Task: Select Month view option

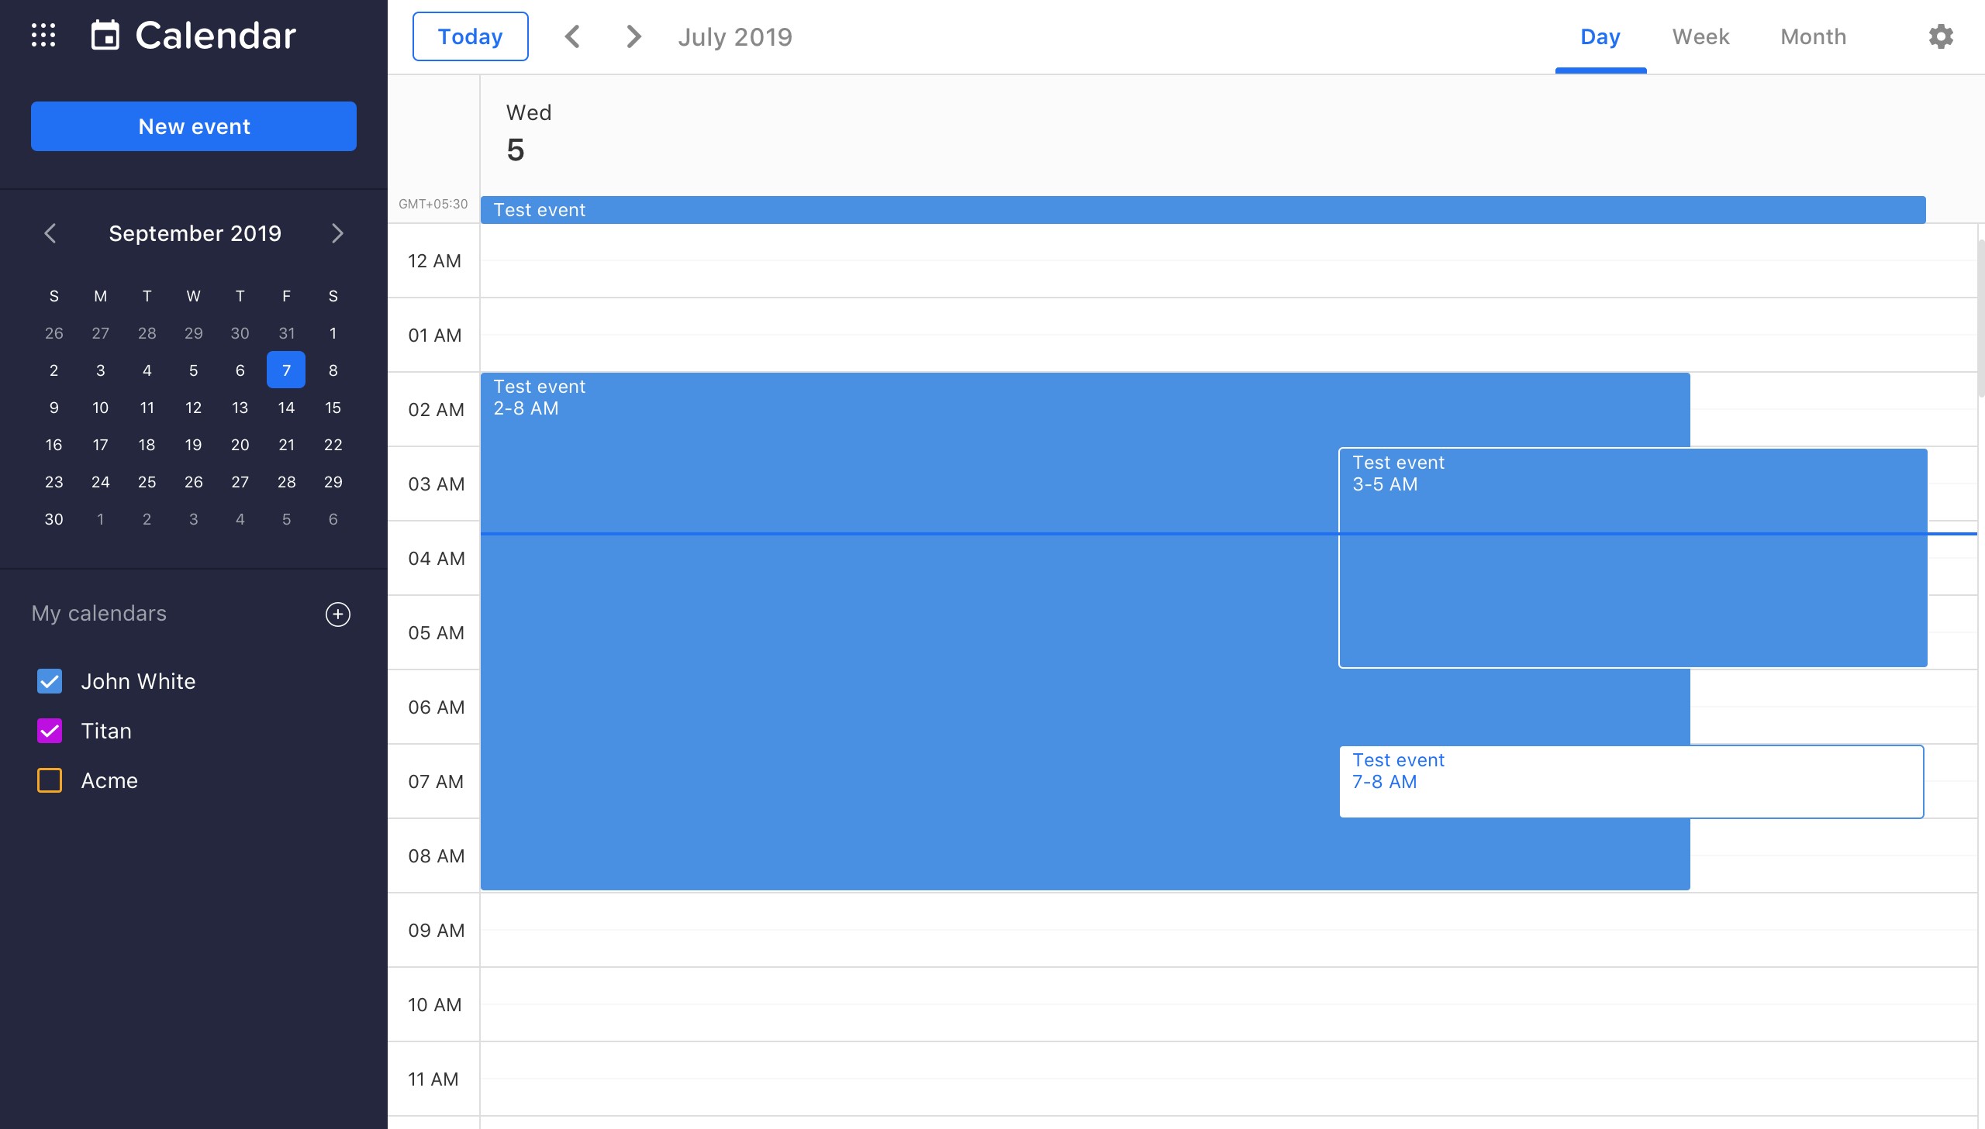Action: [1813, 36]
